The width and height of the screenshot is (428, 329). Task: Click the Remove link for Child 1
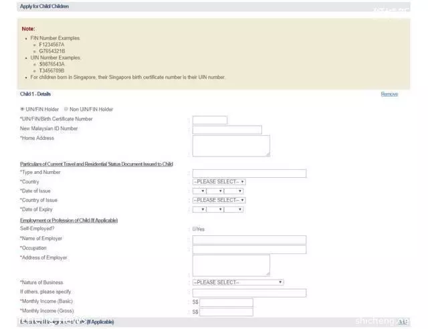coord(389,94)
